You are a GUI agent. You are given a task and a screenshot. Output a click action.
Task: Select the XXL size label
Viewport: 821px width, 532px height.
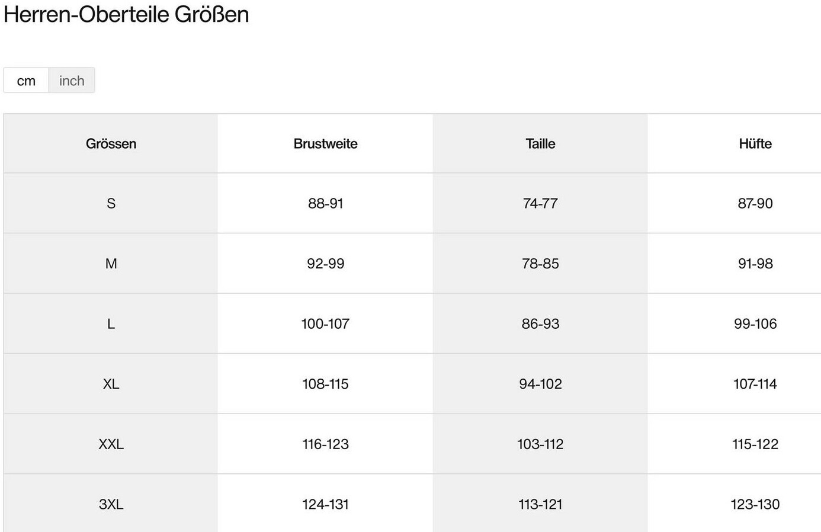click(x=111, y=444)
